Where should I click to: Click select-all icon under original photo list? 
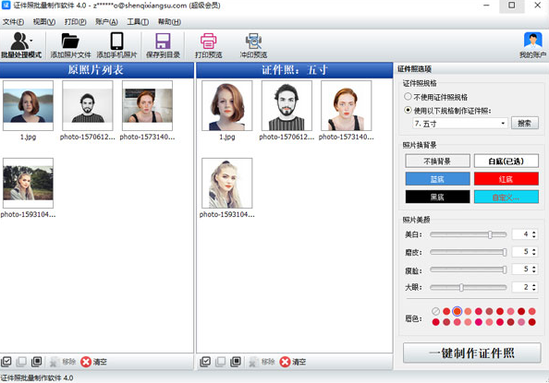coord(6,362)
